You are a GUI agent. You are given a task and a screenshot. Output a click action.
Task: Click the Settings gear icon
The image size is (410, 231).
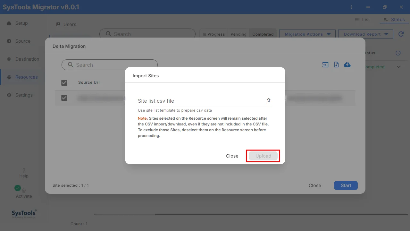click(x=9, y=95)
